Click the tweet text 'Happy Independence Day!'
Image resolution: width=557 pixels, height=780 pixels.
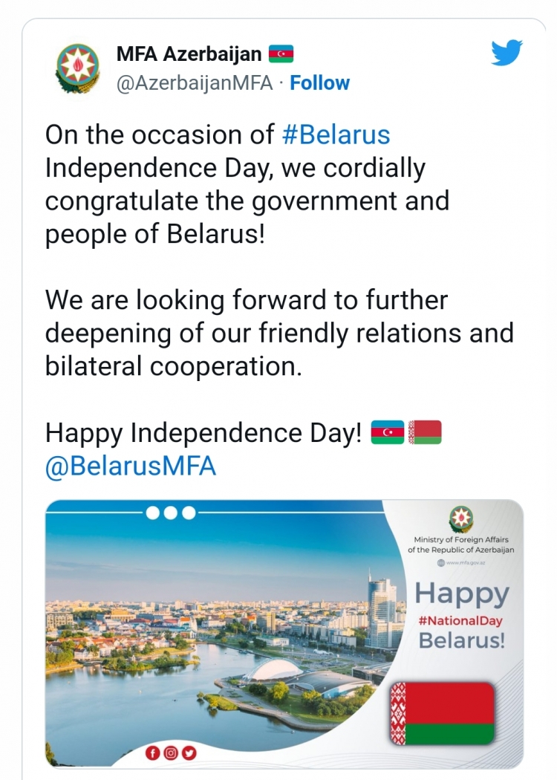coord(203,433)
